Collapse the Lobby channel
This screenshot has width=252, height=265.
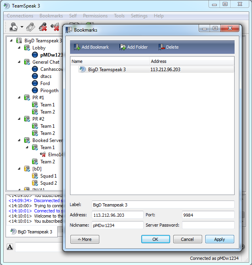[x=19, y=47]
